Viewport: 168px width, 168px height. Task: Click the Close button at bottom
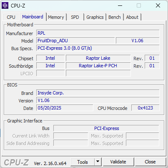coord(150,162)
